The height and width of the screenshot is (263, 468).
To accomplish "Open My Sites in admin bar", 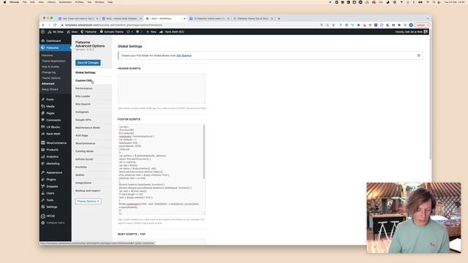I will click(x=56, y=31).
